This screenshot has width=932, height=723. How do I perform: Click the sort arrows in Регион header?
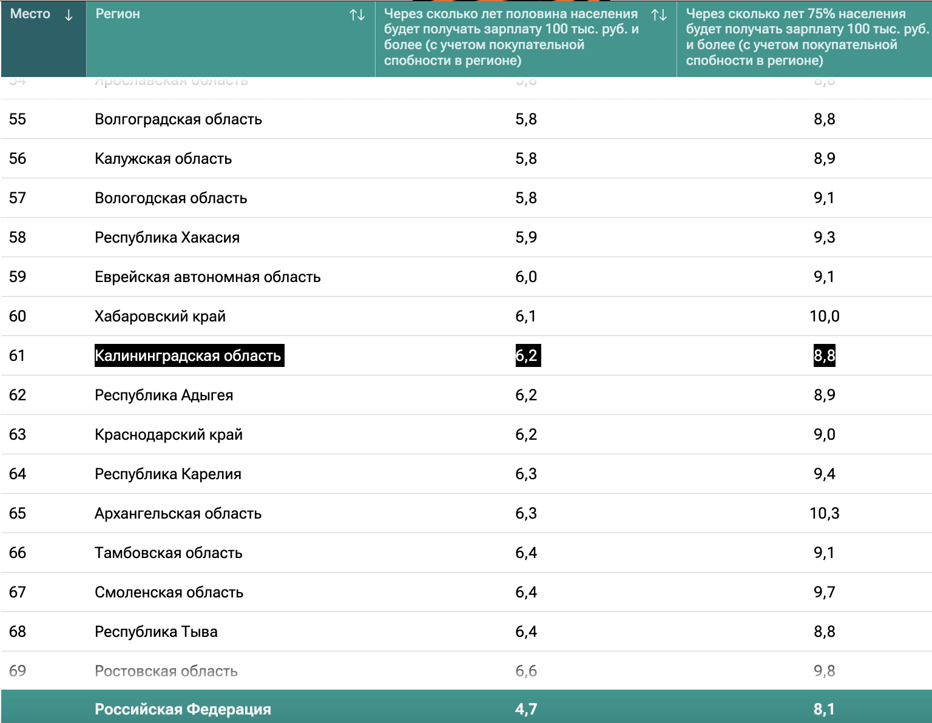click(357, 15)
